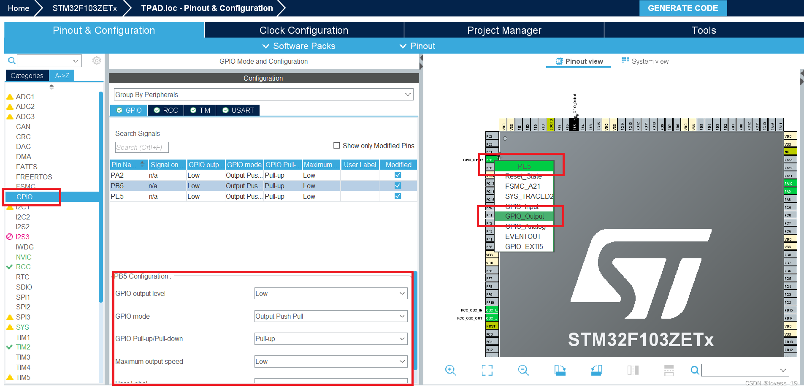
Task: Toggle Modified checkbox for PA2 row
Action: 398,175
